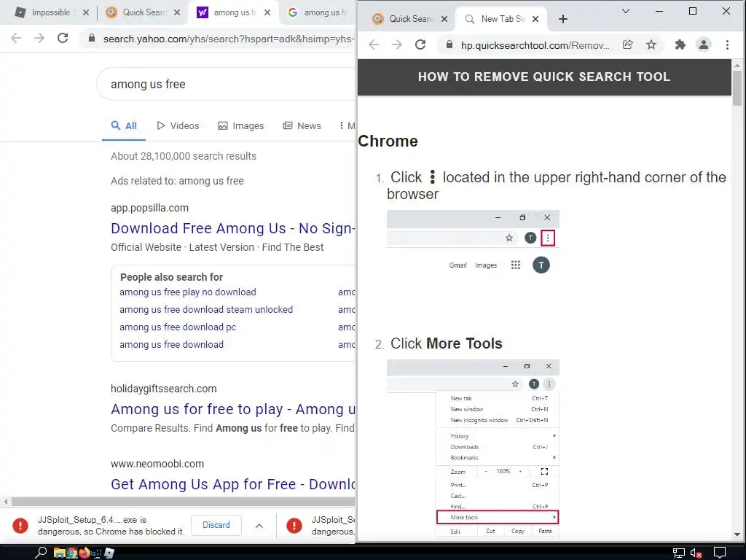Click the More Tools menu screenshot
The image size is (746, 560).
[x=473, y=449]
